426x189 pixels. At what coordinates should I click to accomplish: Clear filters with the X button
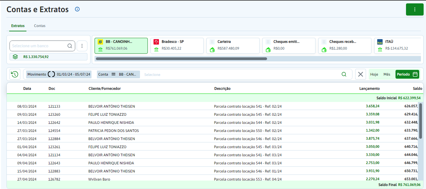[x=361, y=74]
